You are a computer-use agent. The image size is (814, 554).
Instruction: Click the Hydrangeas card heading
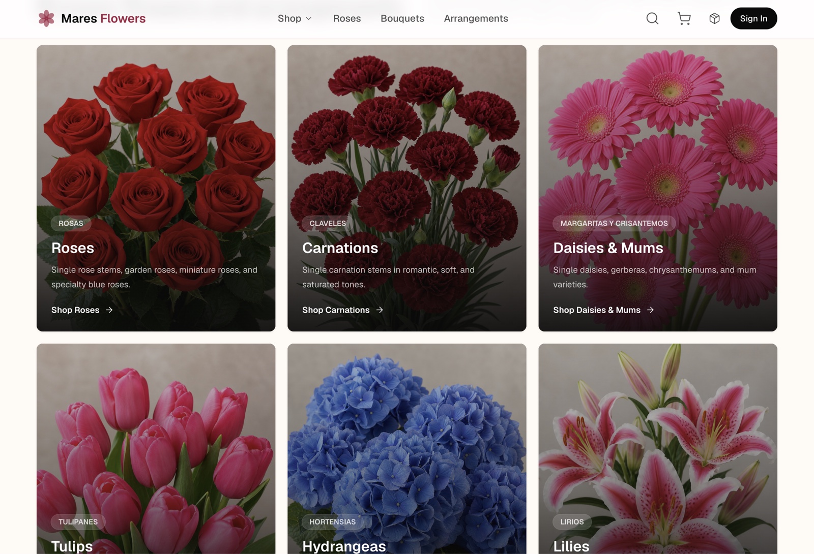tap(344, 546)
